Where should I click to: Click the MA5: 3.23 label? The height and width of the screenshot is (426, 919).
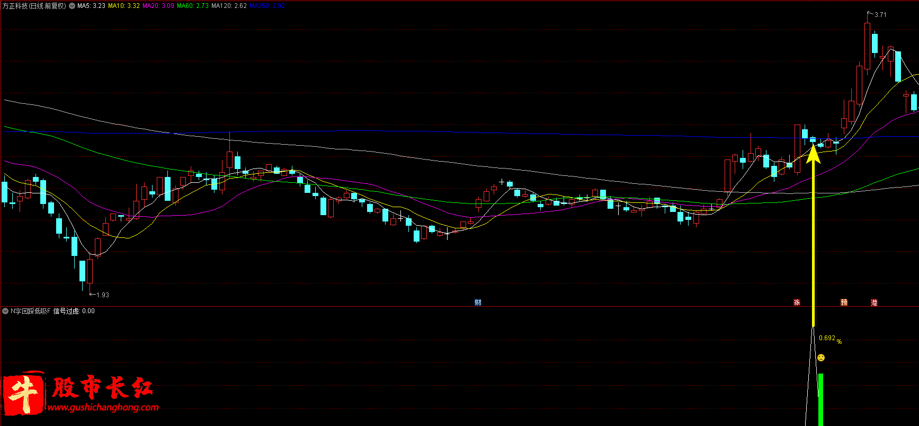click(91, 6)
